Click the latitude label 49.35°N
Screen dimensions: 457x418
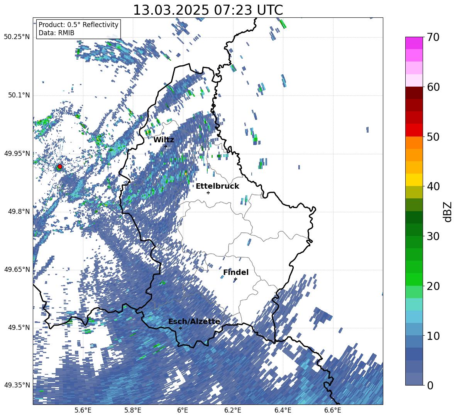click(17, 385)
